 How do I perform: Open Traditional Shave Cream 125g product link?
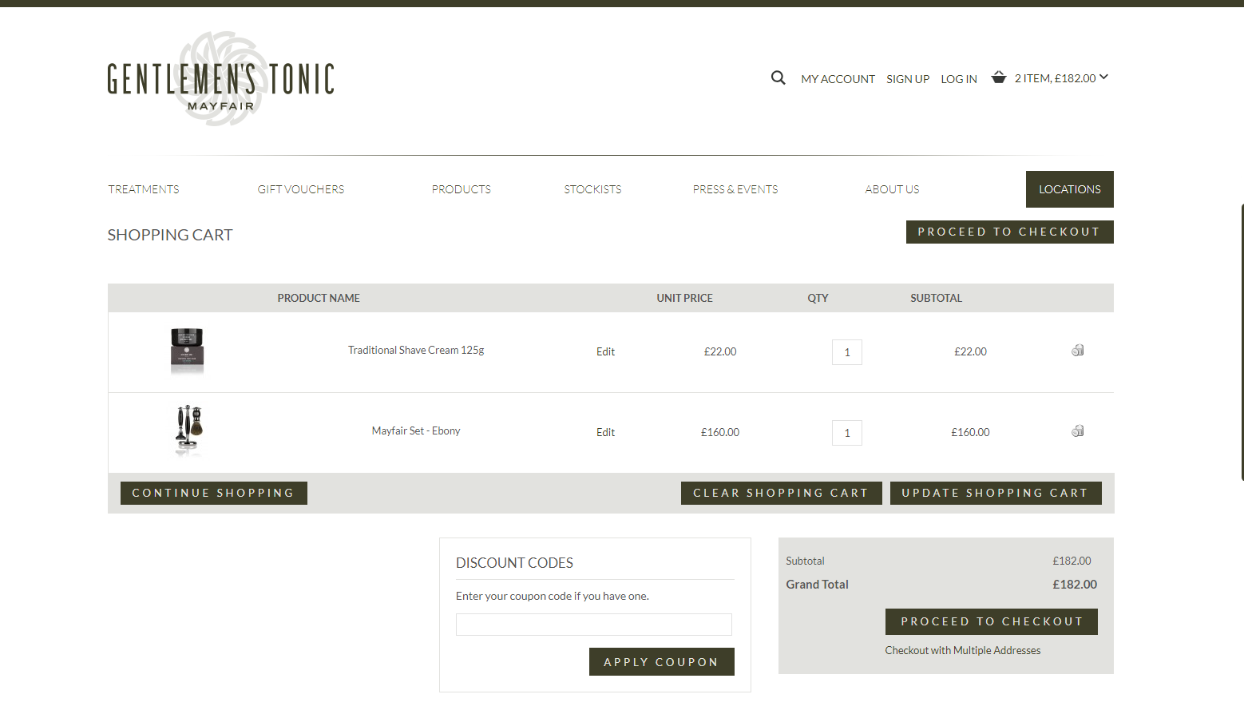click(416, 350)
